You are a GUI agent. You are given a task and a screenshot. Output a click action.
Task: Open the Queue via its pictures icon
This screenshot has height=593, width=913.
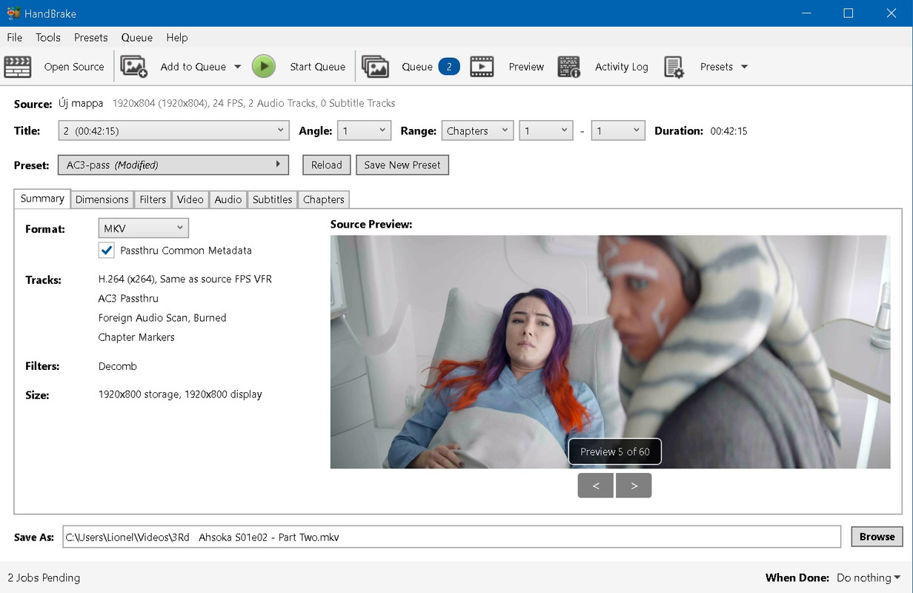tap(376, 67)
